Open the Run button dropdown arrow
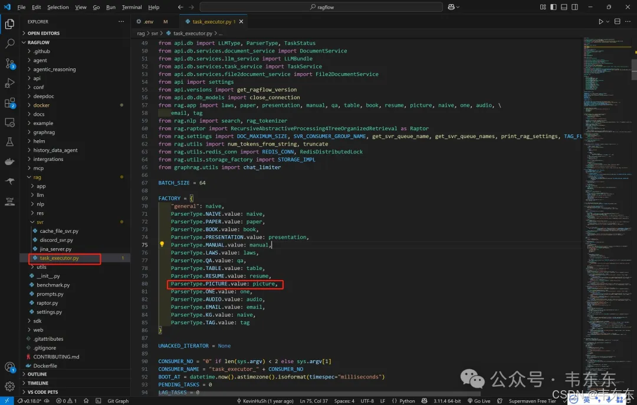The height and width of the screenshot is (405, 637). [608, 22]
